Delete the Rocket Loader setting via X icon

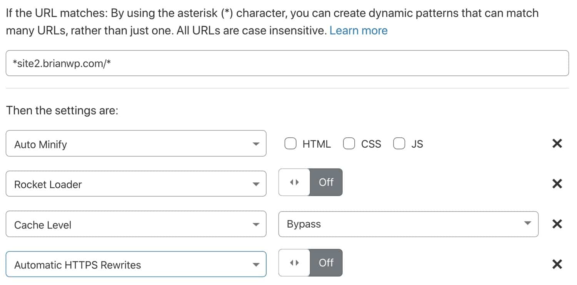(x=557, y=184)
